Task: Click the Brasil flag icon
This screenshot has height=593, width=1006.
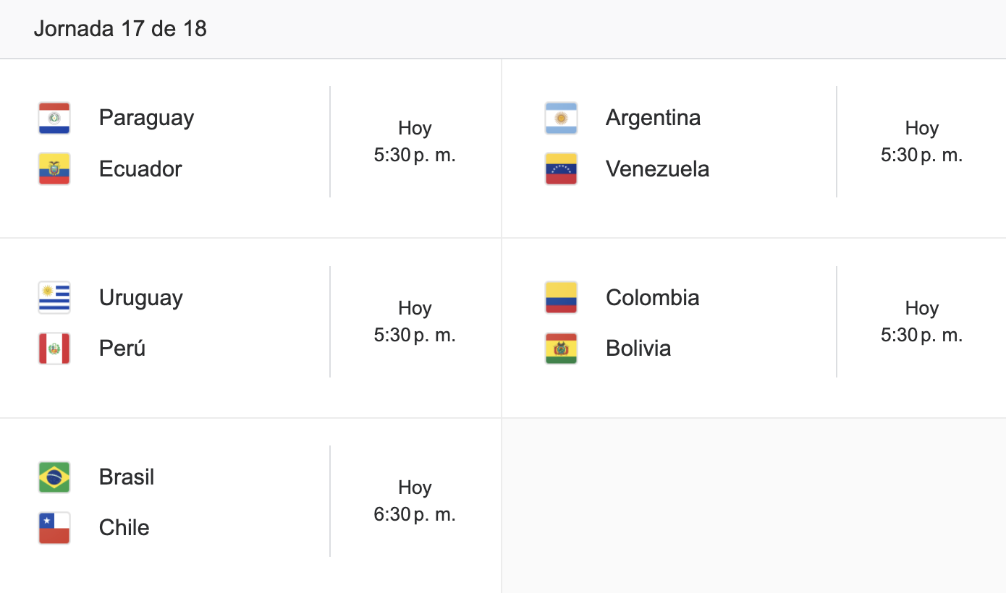Action: (54, 477)
